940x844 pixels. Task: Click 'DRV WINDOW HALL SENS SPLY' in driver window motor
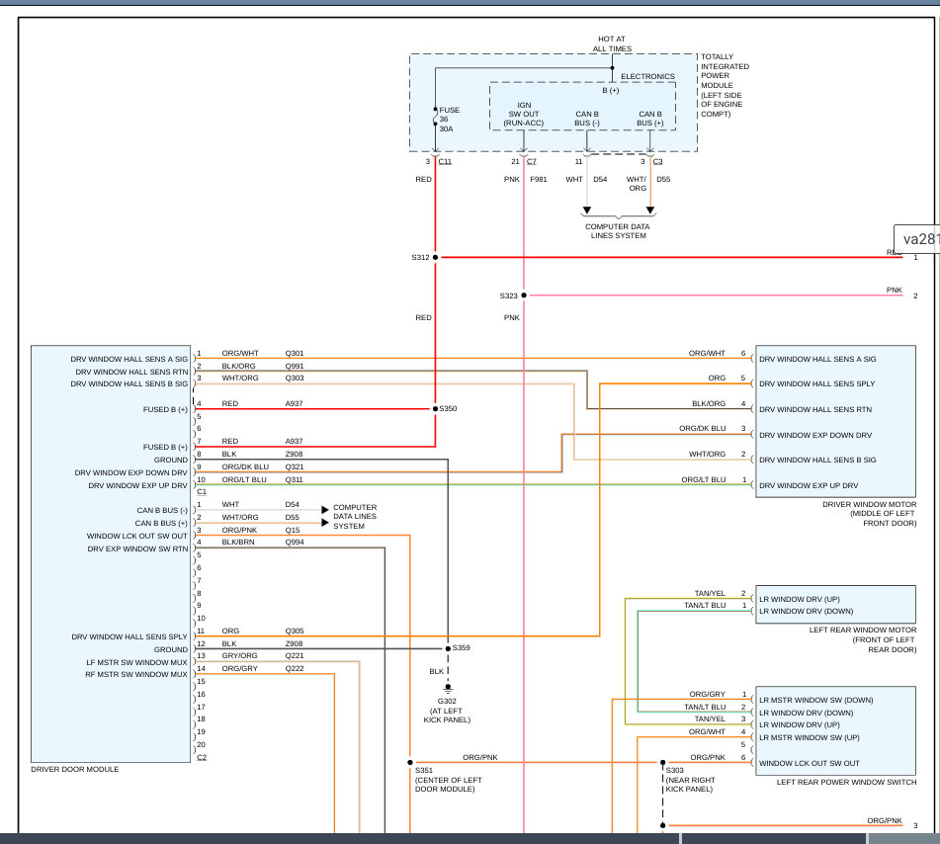[817, 383]
